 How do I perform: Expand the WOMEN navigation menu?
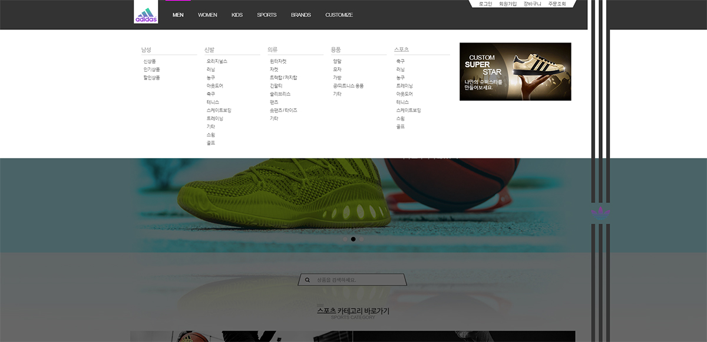click(207, 15)
